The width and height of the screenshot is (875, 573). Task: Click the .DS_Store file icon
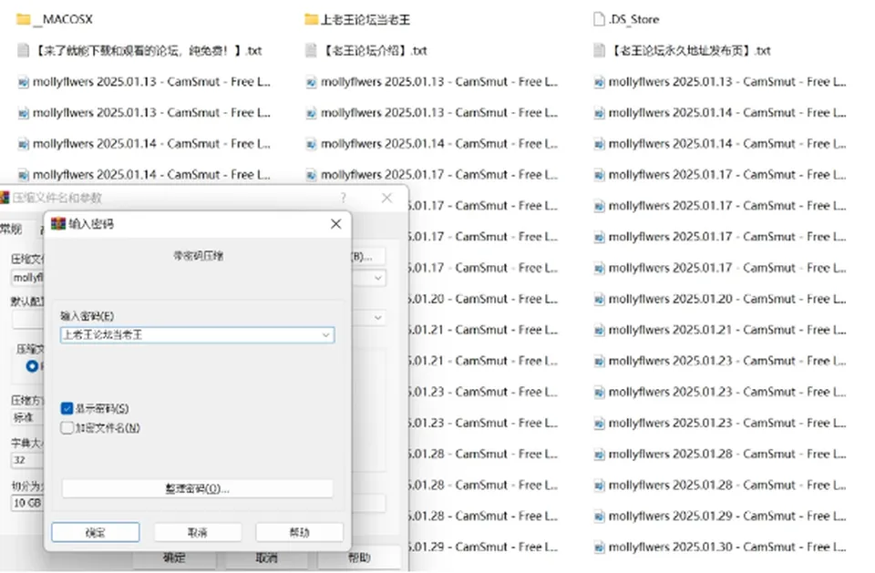point(599,19)
